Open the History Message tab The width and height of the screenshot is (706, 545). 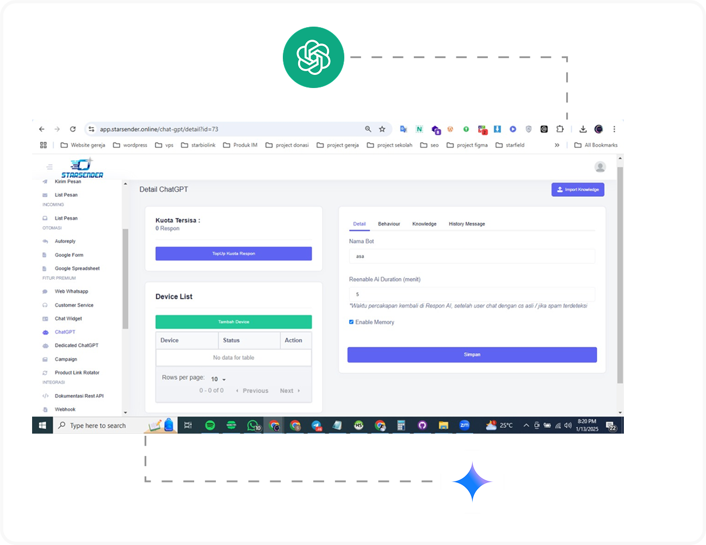point(467,224)
